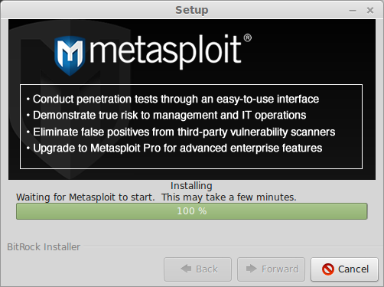The image size is (384, 287).
Task: Click the BitRock Installer label
Action: (44, 247)
